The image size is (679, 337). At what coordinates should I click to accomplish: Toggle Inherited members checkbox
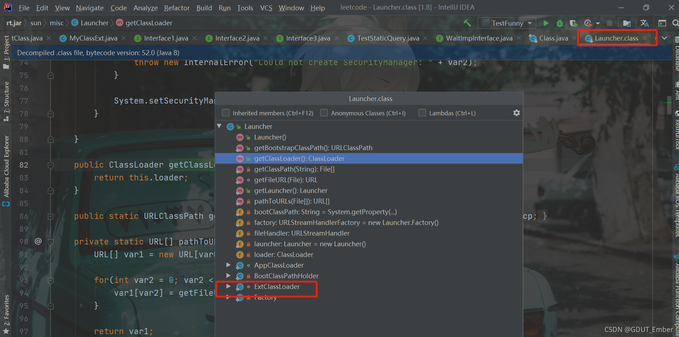[x=226, y=113]
